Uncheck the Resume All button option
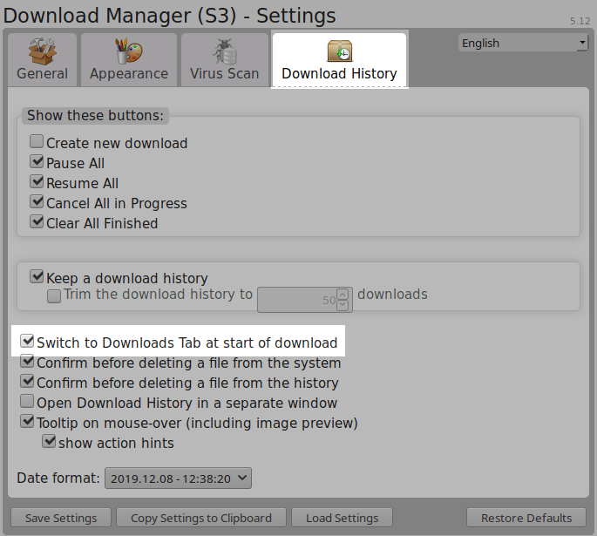Viewport: 597px width, 536px height. 37,181
